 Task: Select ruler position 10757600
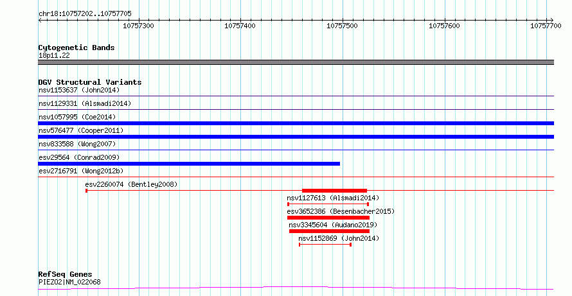pyautogui.click(x=444, y=26)
